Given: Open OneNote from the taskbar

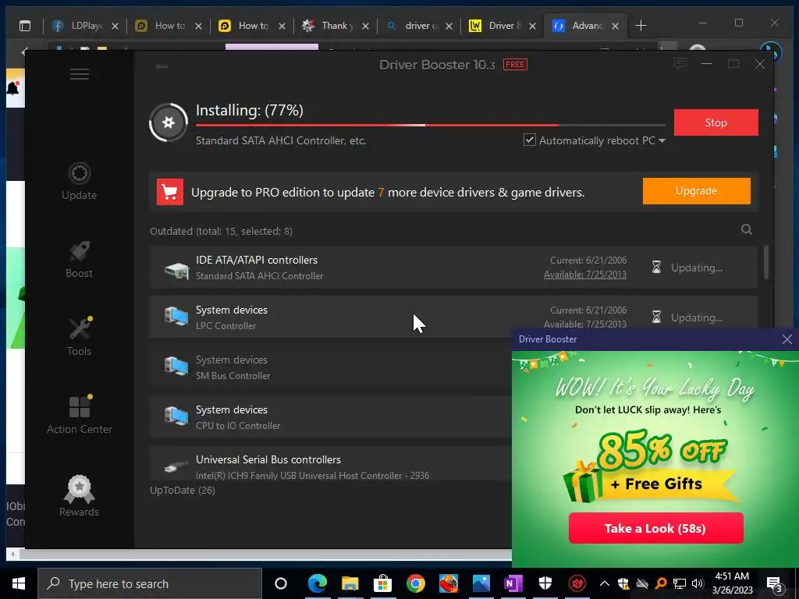Looking at the screenshot, I should click(x=513, y=583).
